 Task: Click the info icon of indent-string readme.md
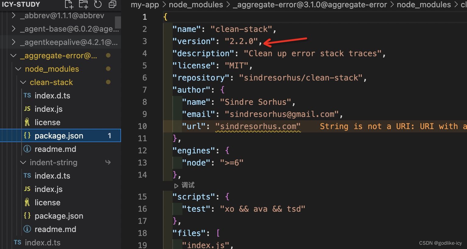click(x=27, y=229)
